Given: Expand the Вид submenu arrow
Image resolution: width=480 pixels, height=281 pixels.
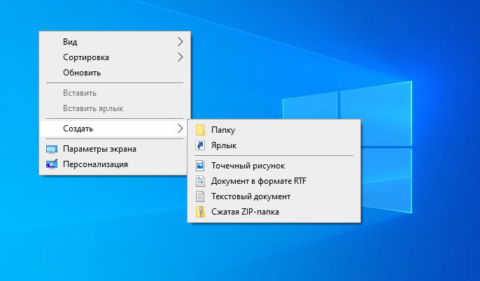Looking at the screenshot, I should pyautogui.click(x=180, y=41).
